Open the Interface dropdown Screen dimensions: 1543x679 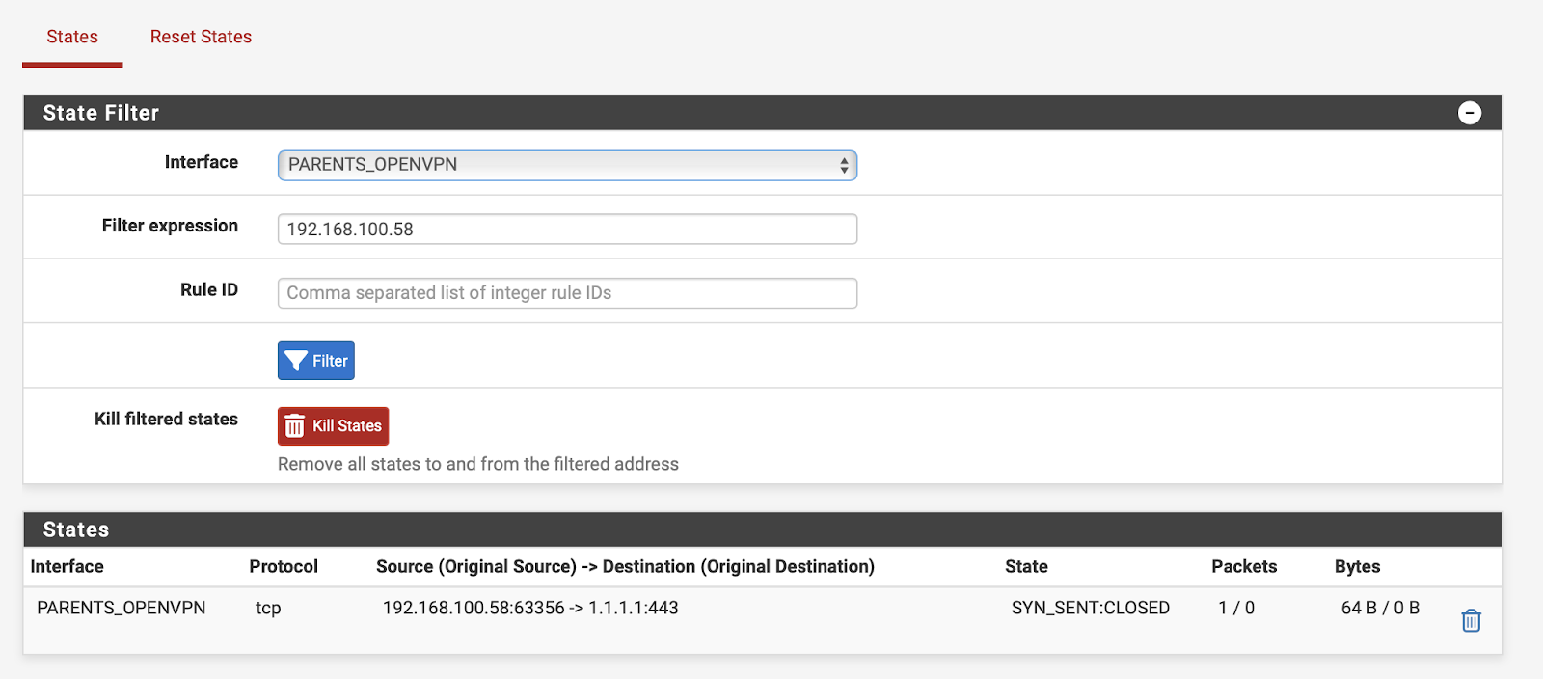[567, 165]
